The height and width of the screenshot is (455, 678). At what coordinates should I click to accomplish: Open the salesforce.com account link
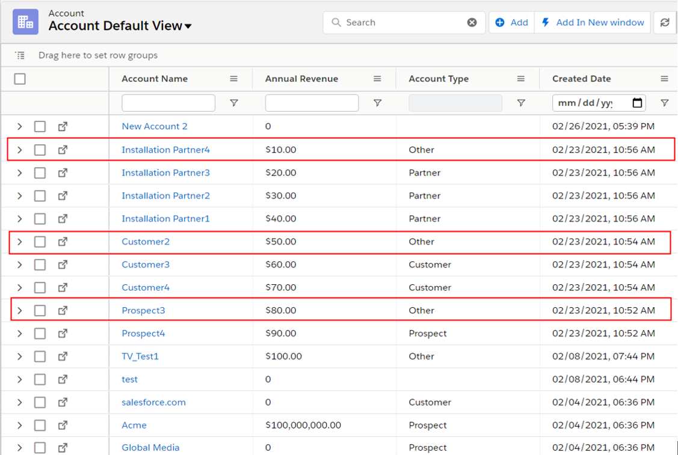tap(153, 402)
